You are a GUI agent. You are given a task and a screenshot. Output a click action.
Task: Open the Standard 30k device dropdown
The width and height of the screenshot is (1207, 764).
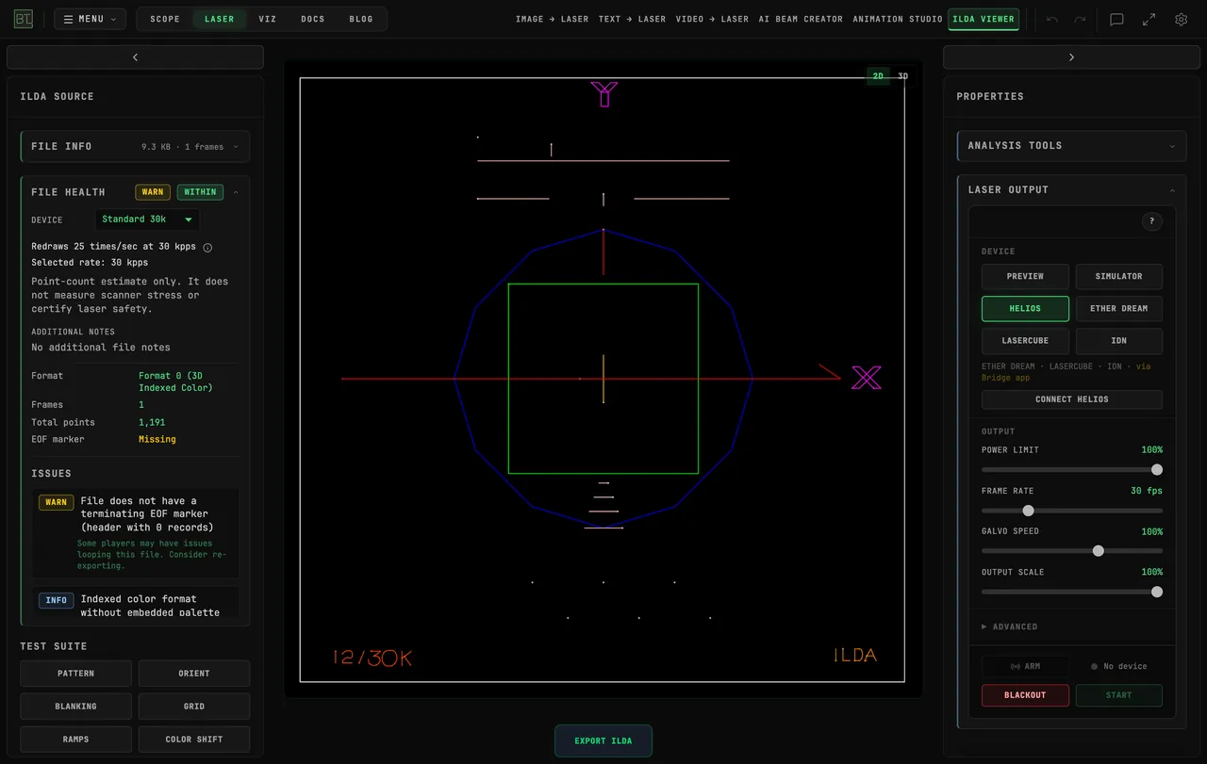147,219
